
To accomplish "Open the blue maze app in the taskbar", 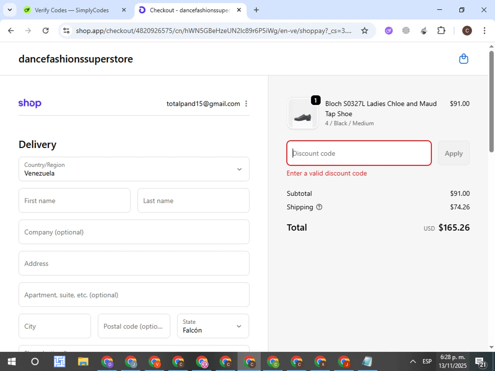I will [x=59, y=362].
